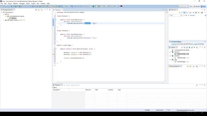Collapse Runner1 in the Outline
207x116 pixels.
(170, 52)
